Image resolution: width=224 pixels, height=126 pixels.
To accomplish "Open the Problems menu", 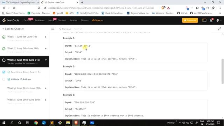I will coord(40,20).
